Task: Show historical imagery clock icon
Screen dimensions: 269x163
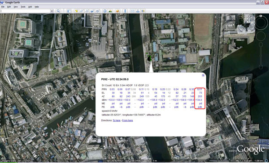Action: tap(105, 11)
